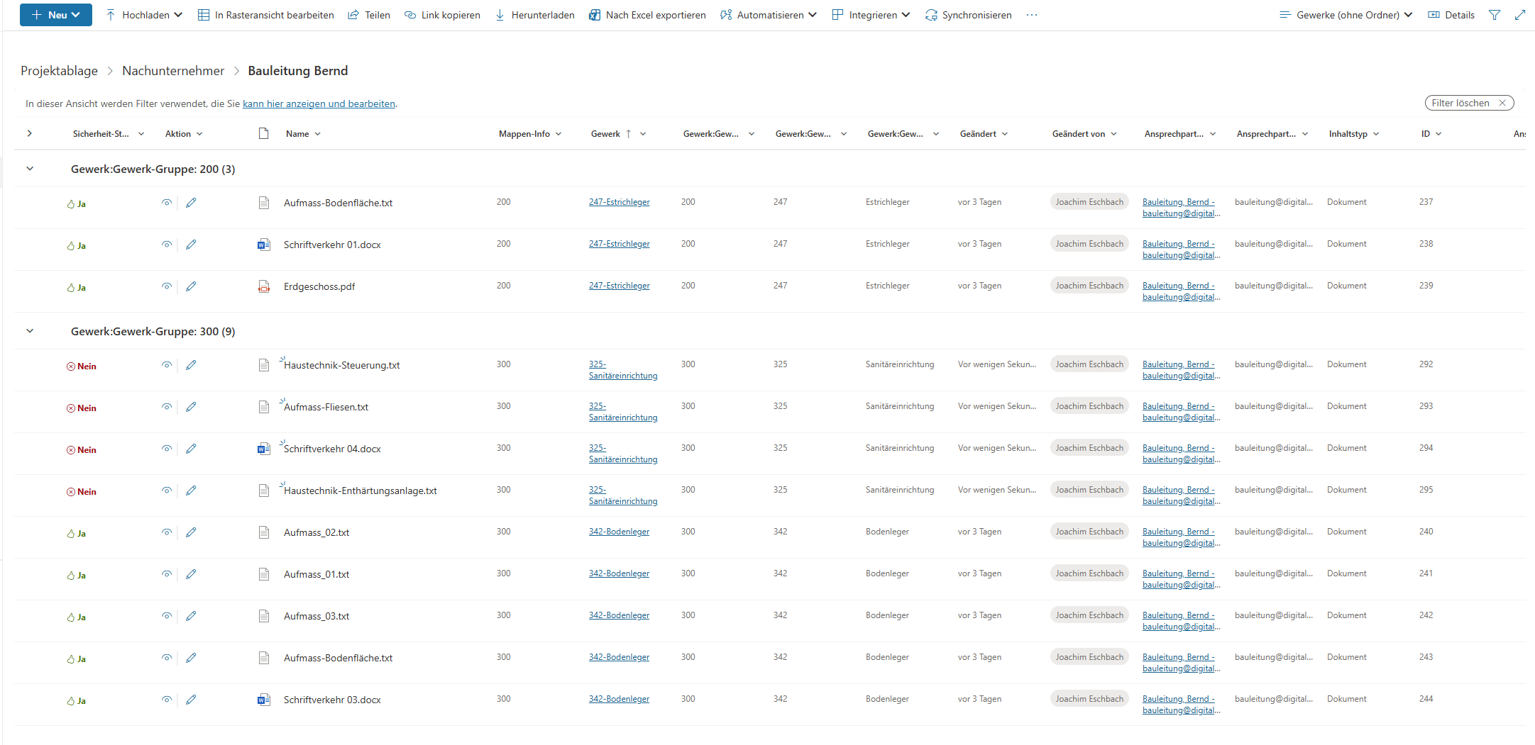Click the expand to full screen icon
The image size is (1535, 745).
pos(1519,15)
